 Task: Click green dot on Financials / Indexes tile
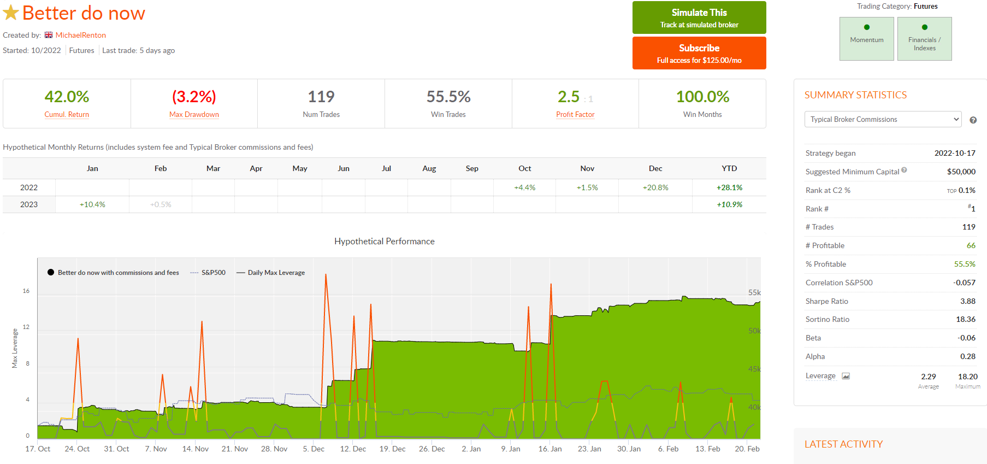(924, 27)
